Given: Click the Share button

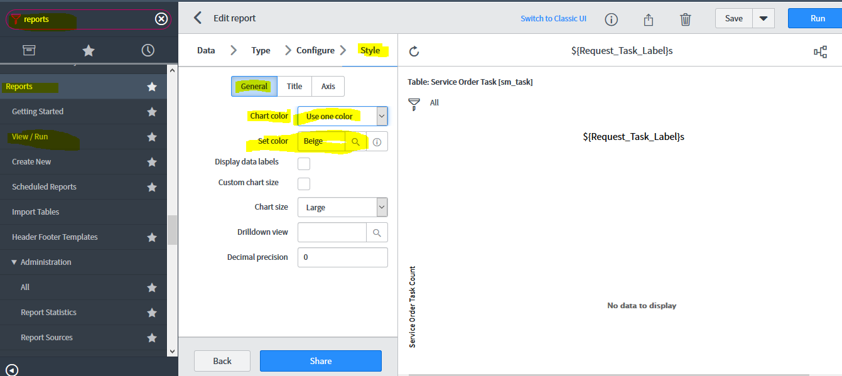Looking at the screenshot, I should pyautogui.click(x=321, y=361).
